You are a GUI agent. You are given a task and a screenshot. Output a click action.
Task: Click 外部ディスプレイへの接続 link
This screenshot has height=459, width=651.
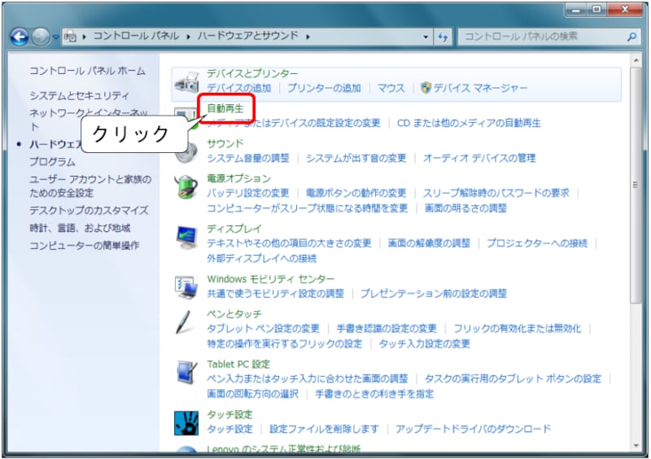pyautogui.click(x=261, y=258)
